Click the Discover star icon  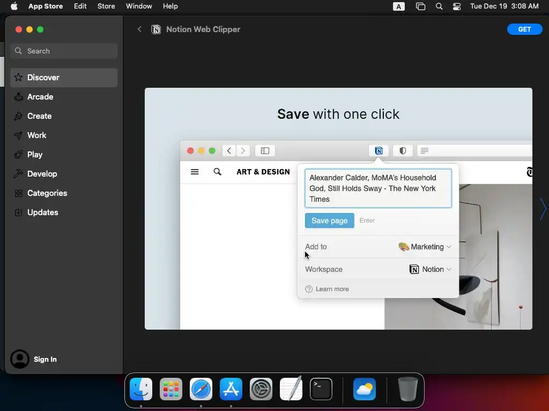point(18,77)
